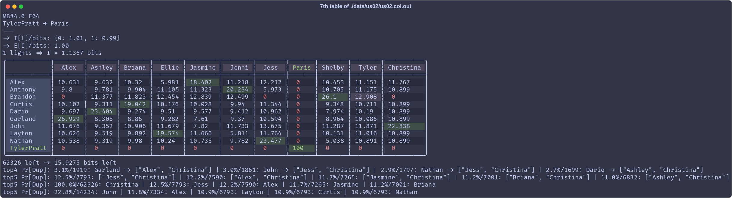Click the highlighted cell '18.402'

[203, 82]
